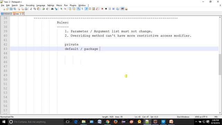Open Firefox from the taskbar
Viewport: 222px width, 125px height.
click(116, 122)
